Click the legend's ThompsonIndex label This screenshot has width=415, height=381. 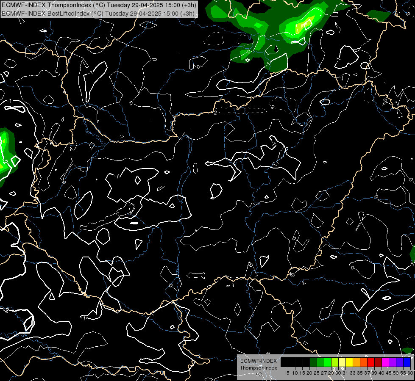259,368
